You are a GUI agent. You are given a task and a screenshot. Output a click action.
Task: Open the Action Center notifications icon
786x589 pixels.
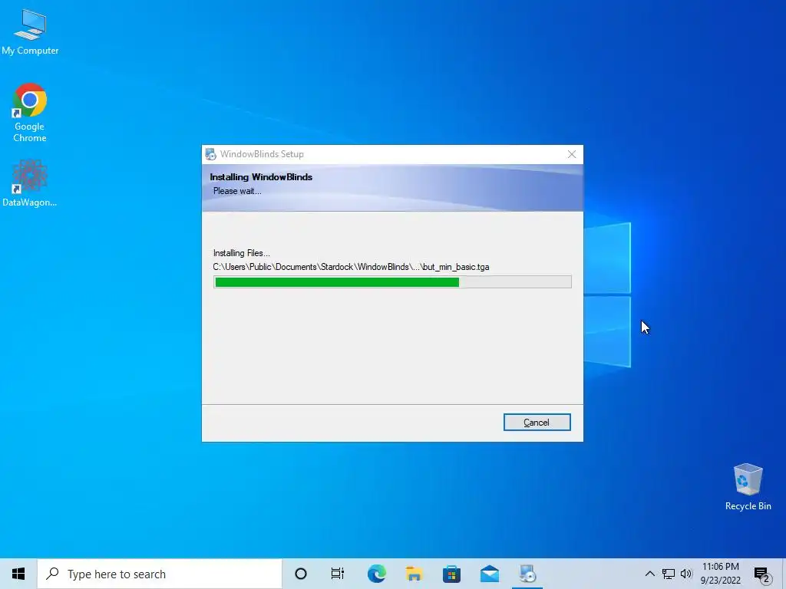pyautogui.click(x=762, y=575)
